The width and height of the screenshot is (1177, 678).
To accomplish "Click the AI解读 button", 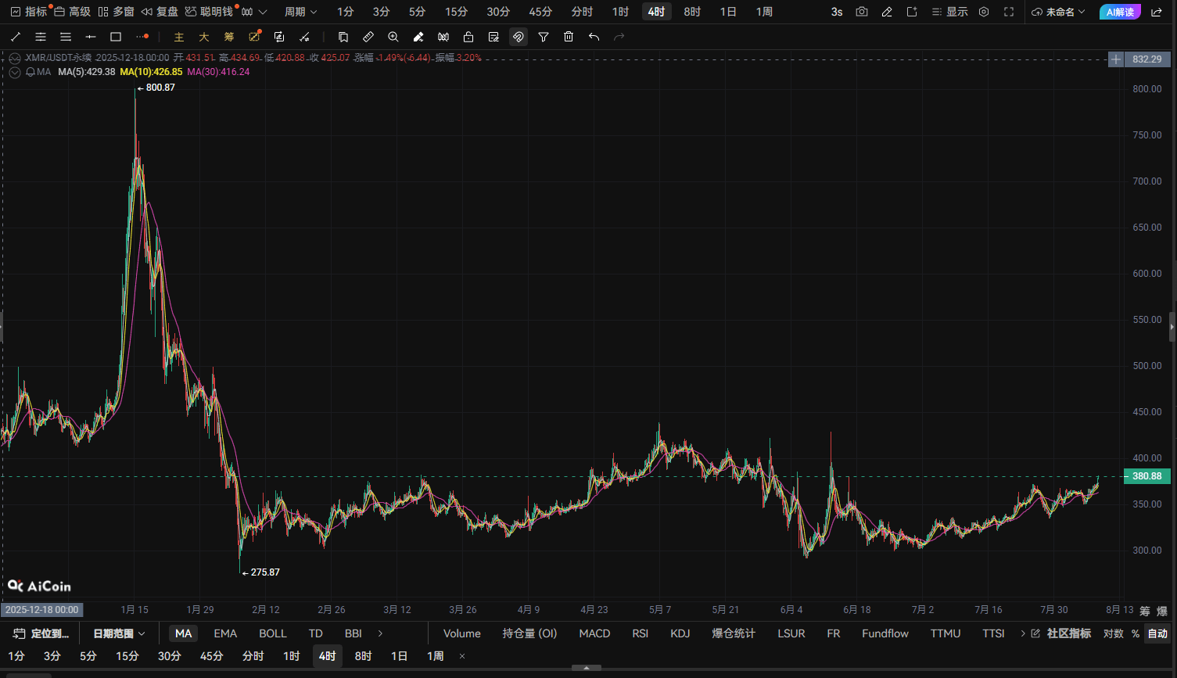I will pyautogui.click(x=1120, y=12).
